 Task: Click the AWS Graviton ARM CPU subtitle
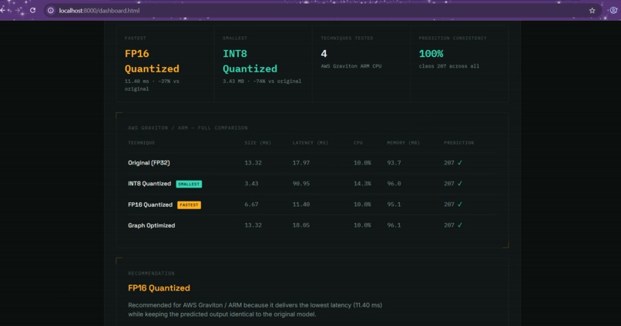[351, 66]
